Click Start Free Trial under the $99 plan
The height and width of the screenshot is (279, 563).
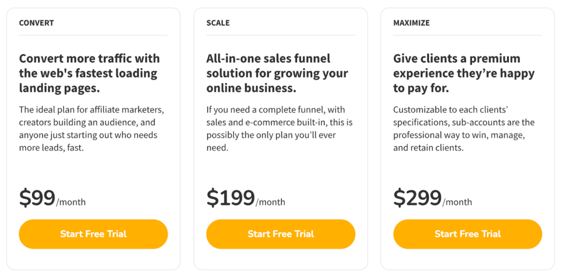[93, 234]
